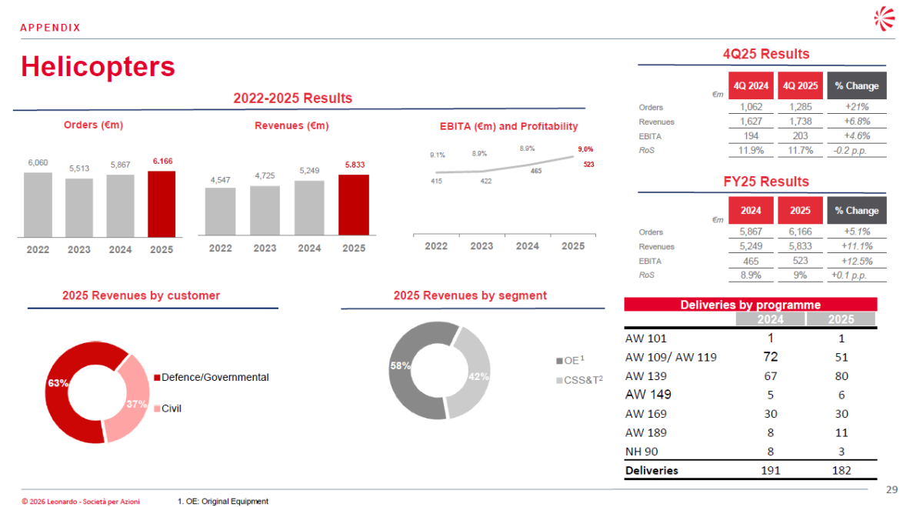Click the Leonardo logo in top-right corner
Viewport: 923px width, 507px height.
(x=882, y=18)
